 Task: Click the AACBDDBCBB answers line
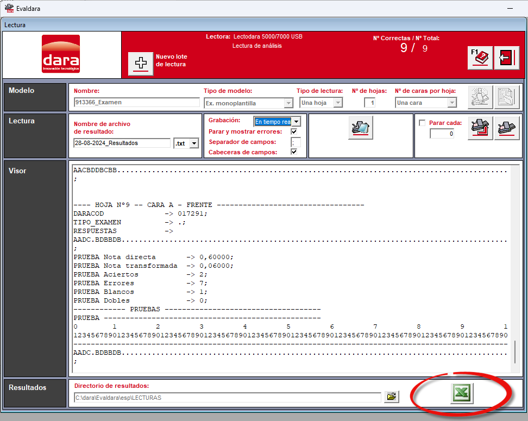(x=290, y=170)
